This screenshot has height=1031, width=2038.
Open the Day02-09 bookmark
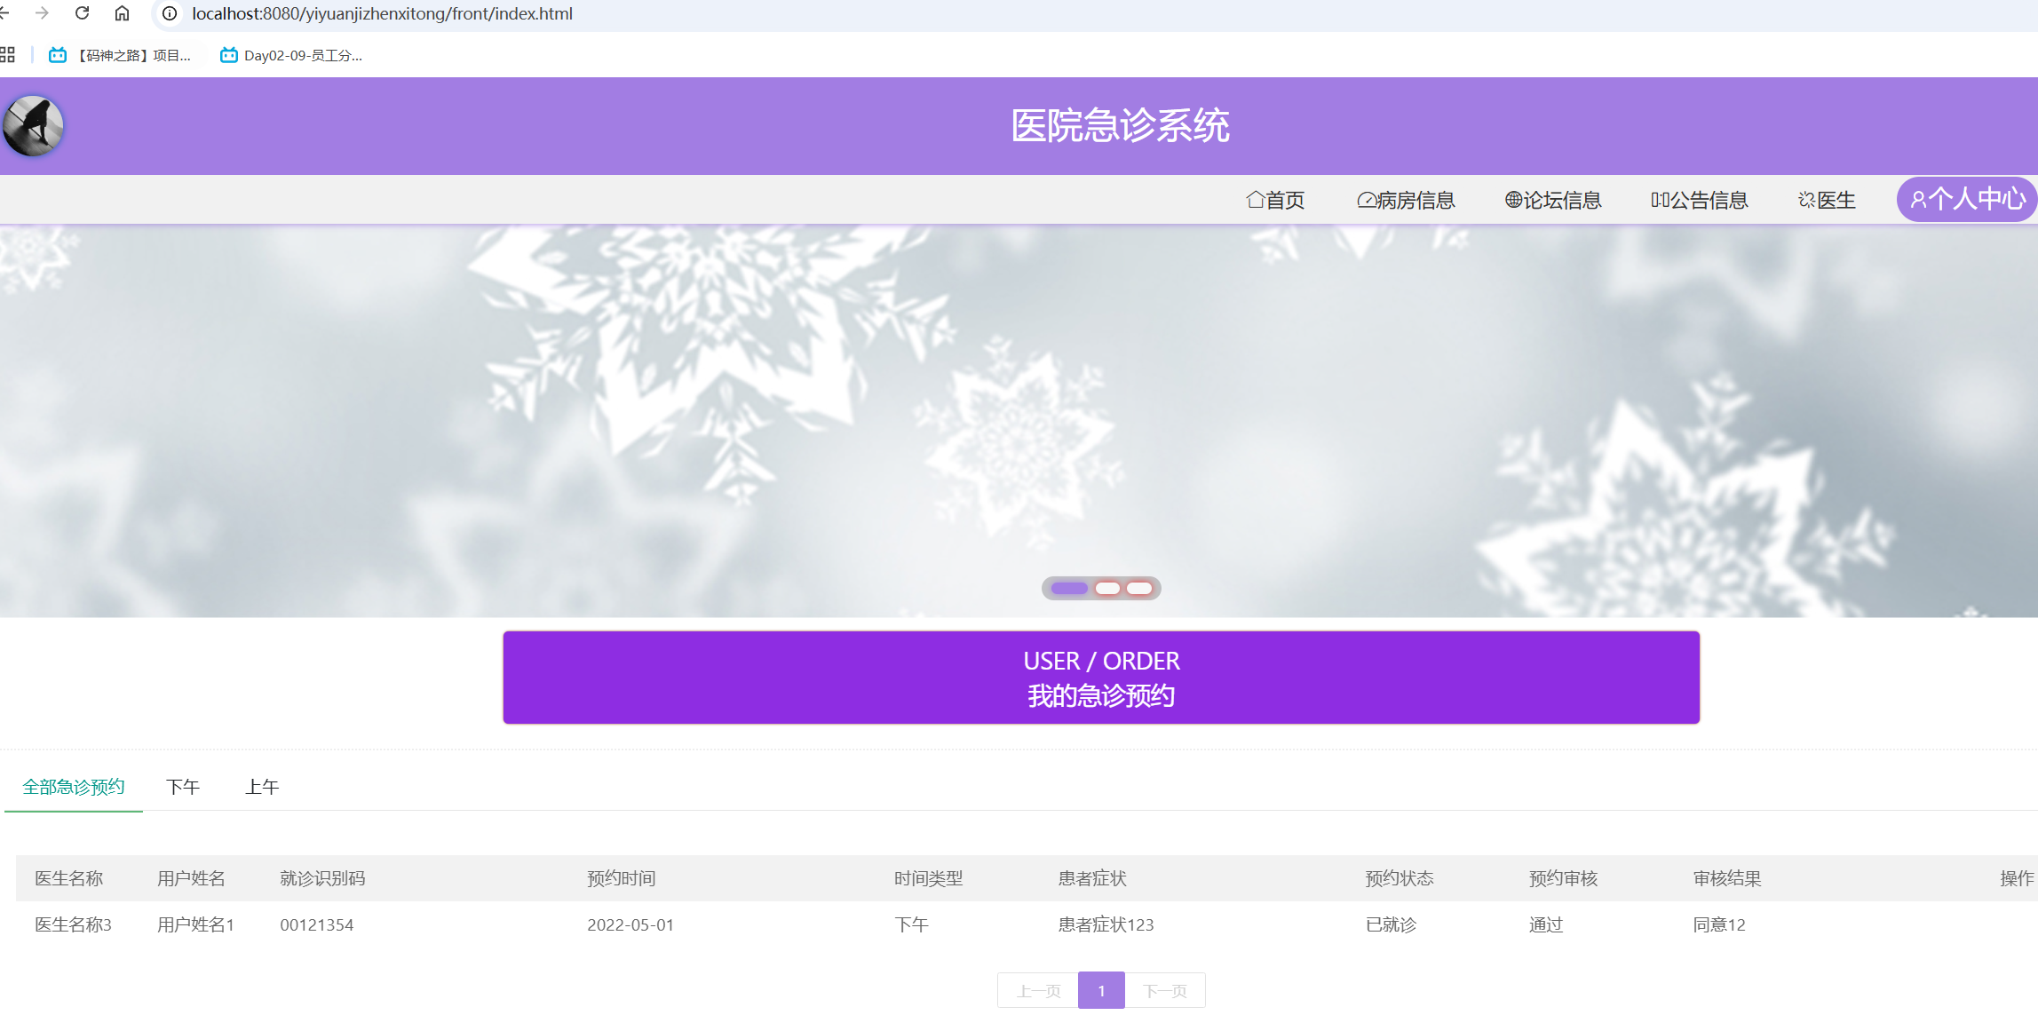[291, 55]
